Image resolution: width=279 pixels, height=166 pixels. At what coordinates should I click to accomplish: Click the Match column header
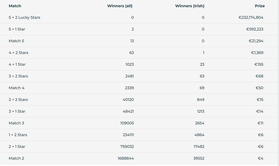tap(15, 6)
